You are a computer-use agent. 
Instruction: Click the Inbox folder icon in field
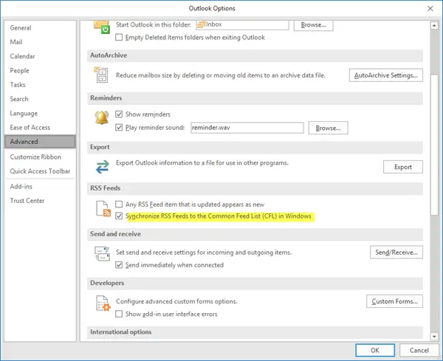[x=201, y=24]
